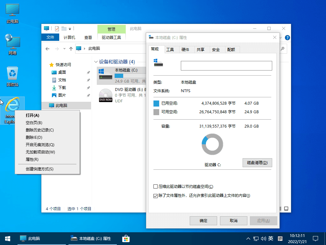
Task: Click the up-arrow navigation button in Explorer
Action: (x=71, y=48)
